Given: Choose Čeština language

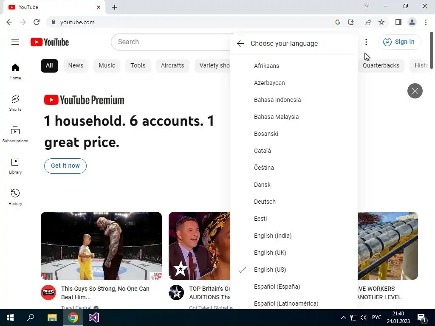Looking at the screenshot, I should click(x=294, y=168).
